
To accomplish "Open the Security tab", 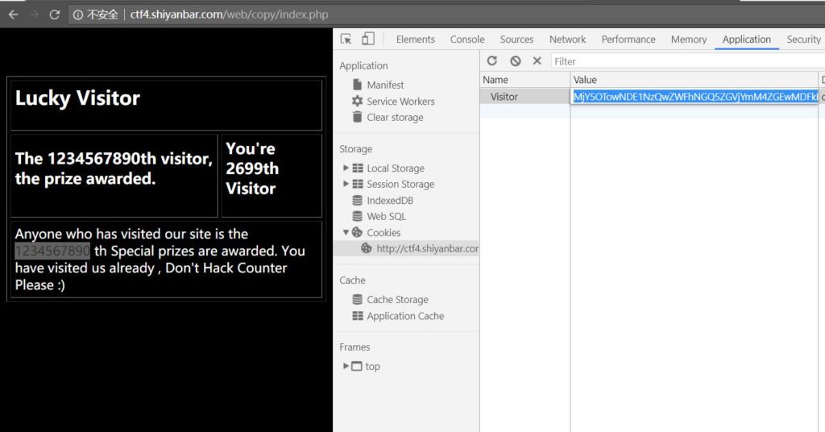I will pyautogui.click(x=803, y=39).
